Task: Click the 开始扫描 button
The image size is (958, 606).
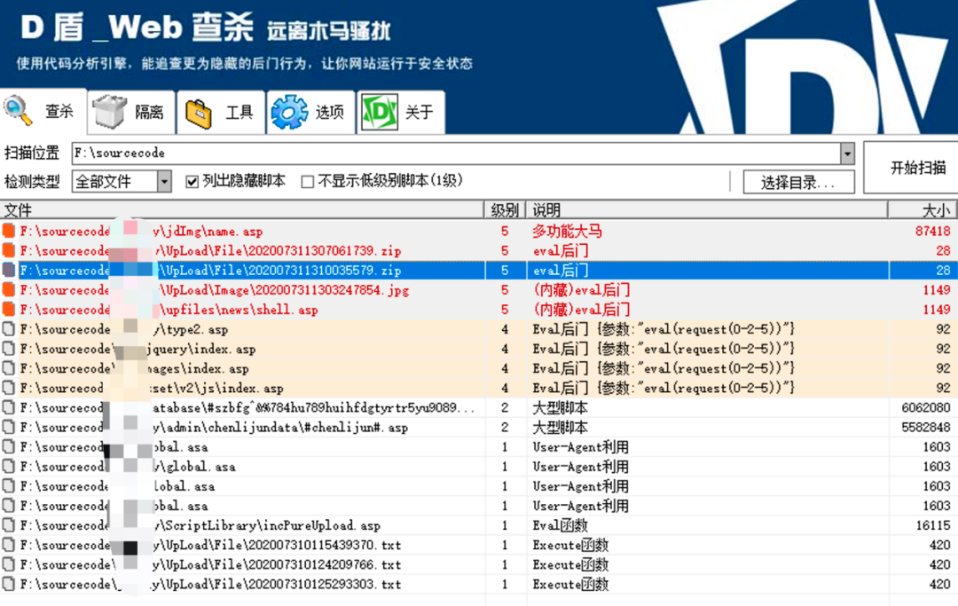Action: (x=912, y=168)
